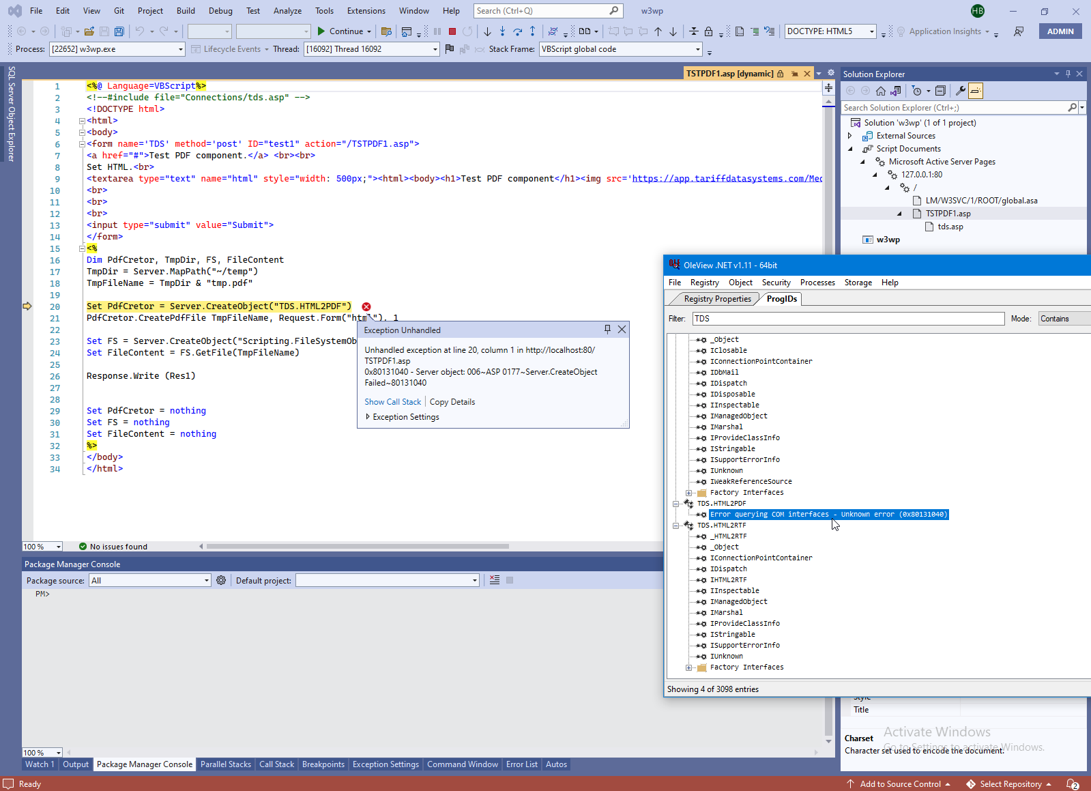Pin the Exception Unhandled popup
Viewport: 1091px width, 791px height.
coord(607,330)
